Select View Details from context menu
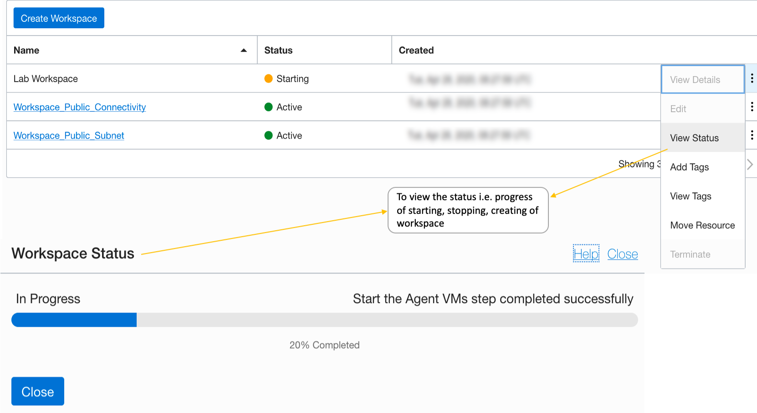Viewport: 757px width, 413px height. [x=695, y=80]
